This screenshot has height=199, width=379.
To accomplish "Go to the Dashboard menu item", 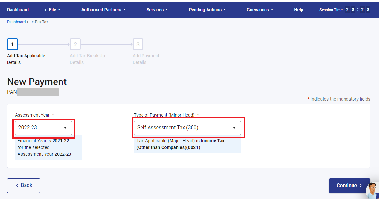I will click(18, 10).
